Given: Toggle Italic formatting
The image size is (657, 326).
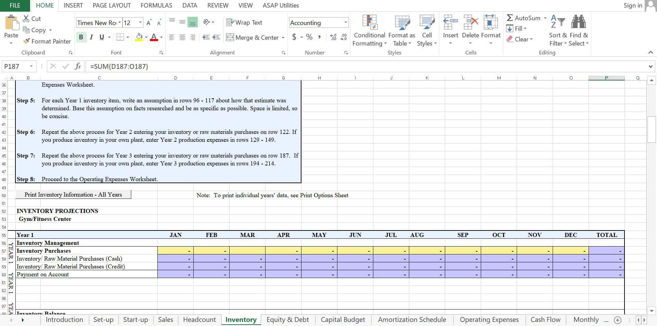Looking at the screenshot, I should click(x=91, y=37).
